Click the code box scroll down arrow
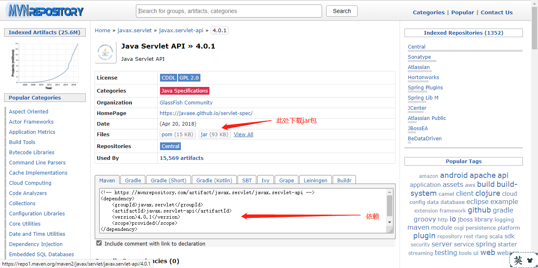Screen dimensions: 538x268 point(389,222)
